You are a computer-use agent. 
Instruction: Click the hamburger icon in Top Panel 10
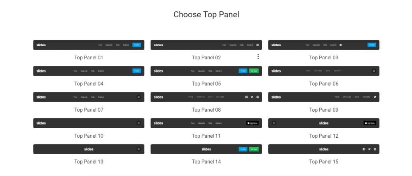pyautogui.click(x=139, y=123)
